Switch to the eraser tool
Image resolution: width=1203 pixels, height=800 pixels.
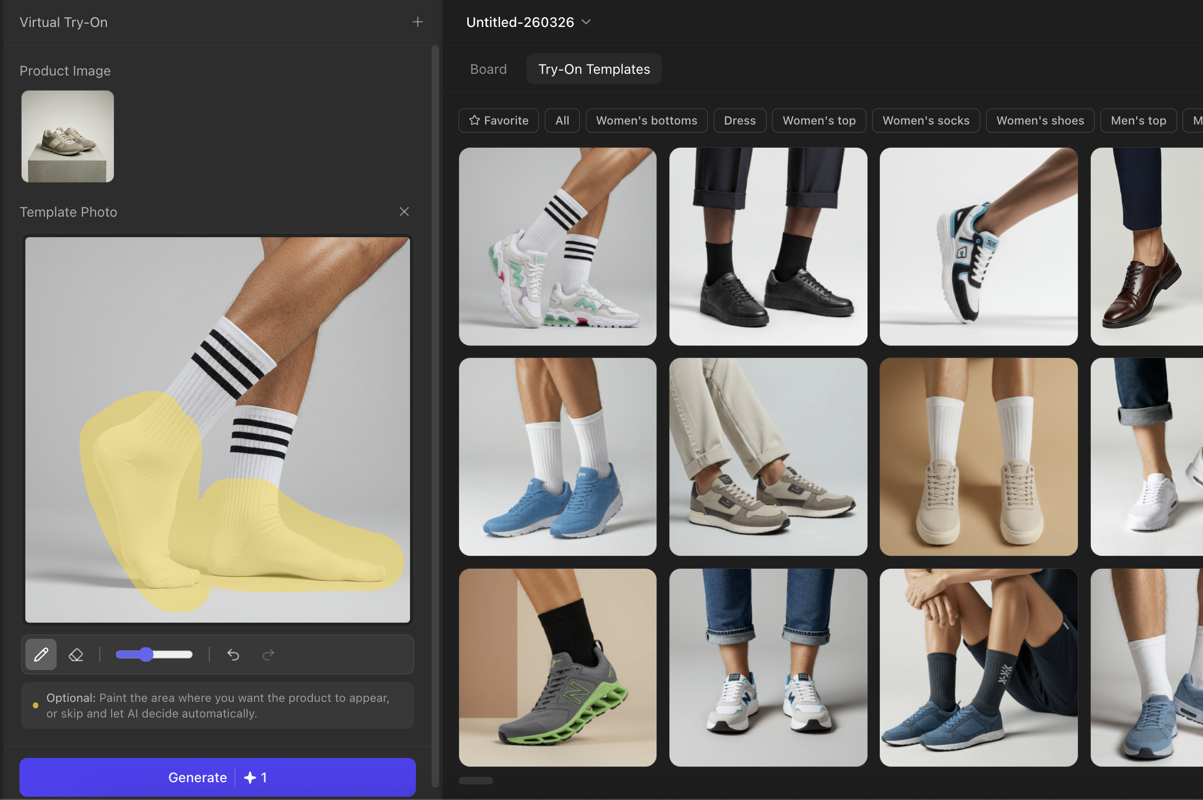coord(76,654)
